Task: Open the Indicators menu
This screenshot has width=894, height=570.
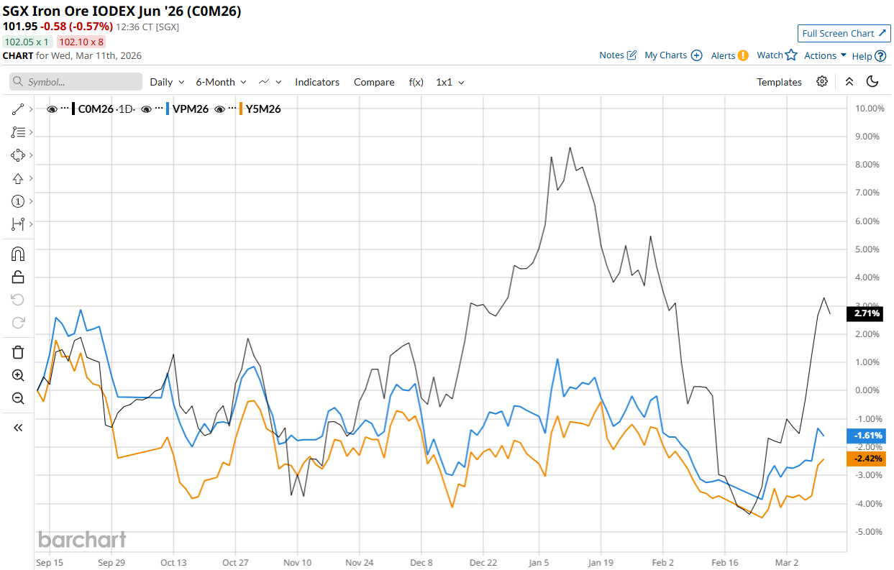Action: point(316,82)
